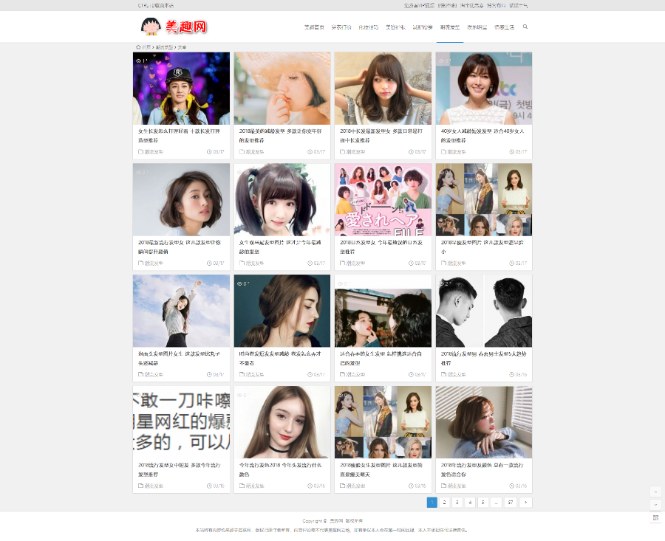
Task: Click the Chibi Maruko mascot in the 美趣网 logo
Action: pos(151,27)
